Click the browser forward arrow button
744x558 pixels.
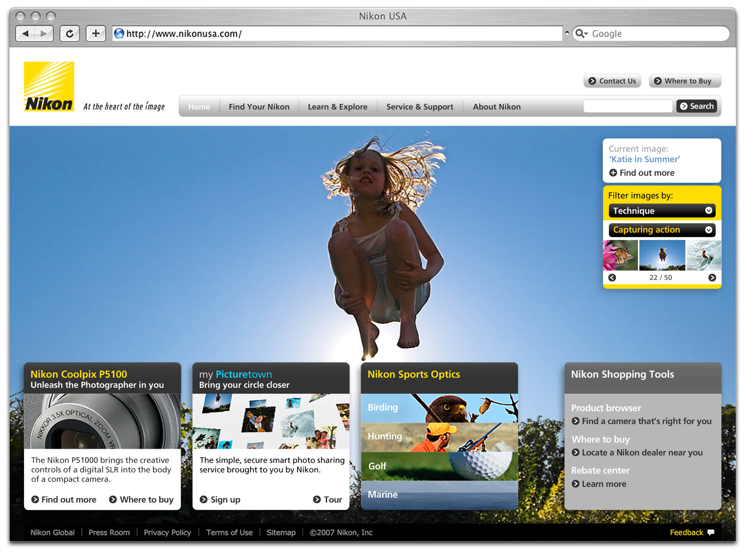click(x=44, y=34)
